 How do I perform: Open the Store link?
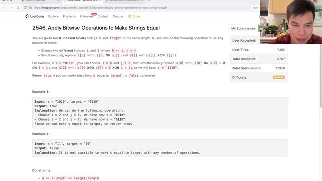tap(134, 16)
